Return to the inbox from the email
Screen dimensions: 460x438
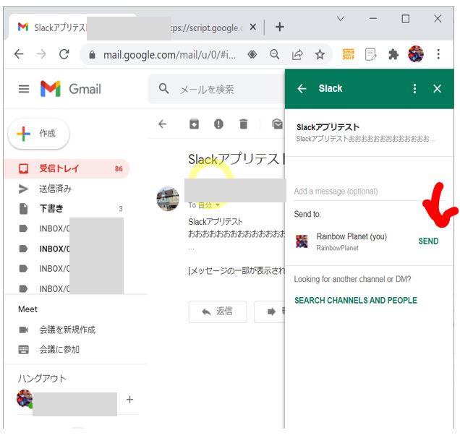coord(162,124)
